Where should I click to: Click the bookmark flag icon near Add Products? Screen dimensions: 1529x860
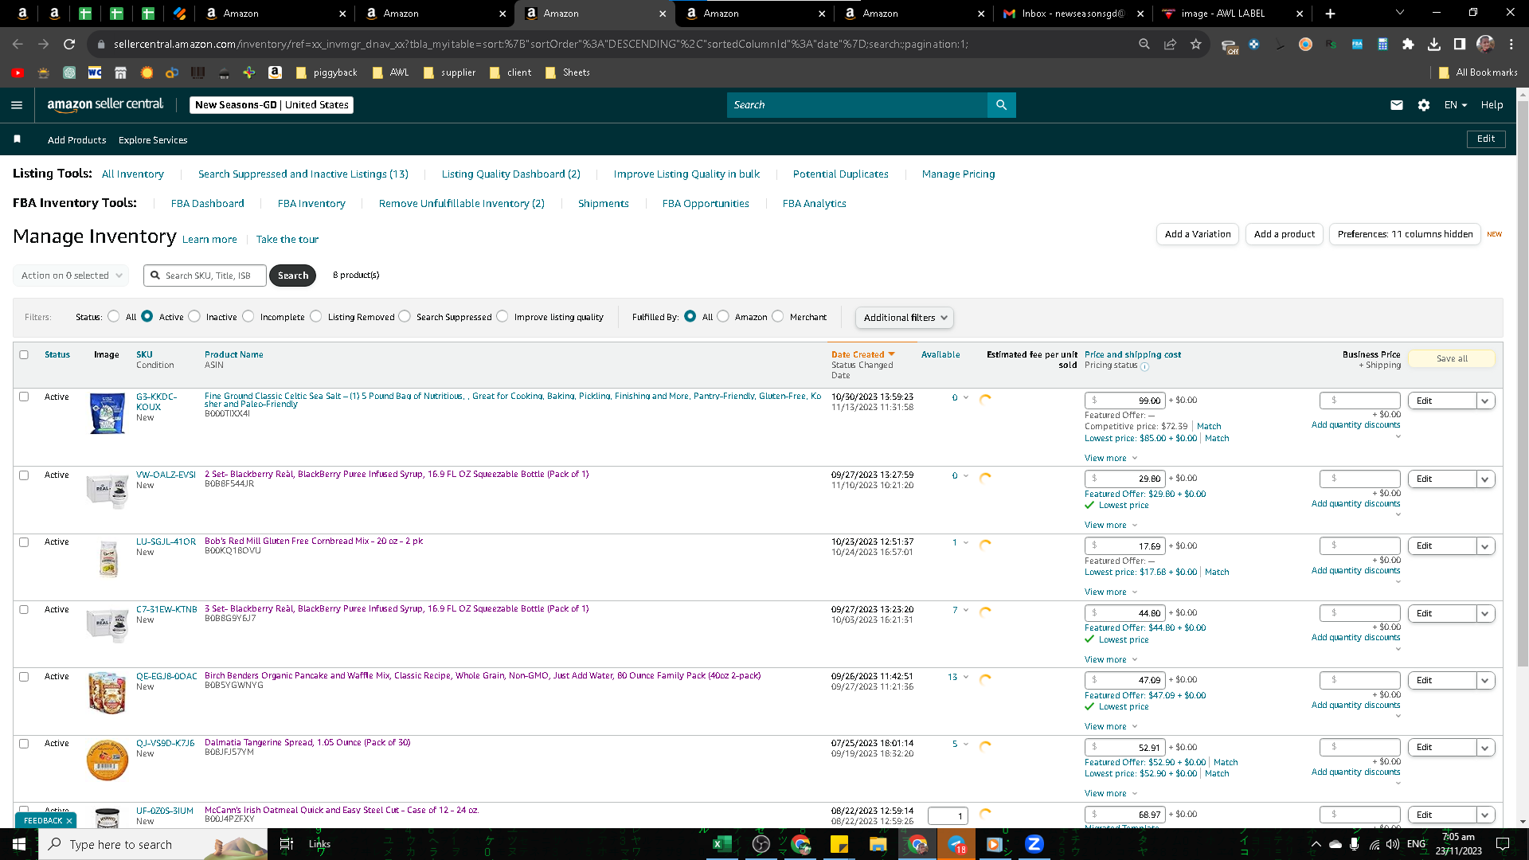point(17,139)
